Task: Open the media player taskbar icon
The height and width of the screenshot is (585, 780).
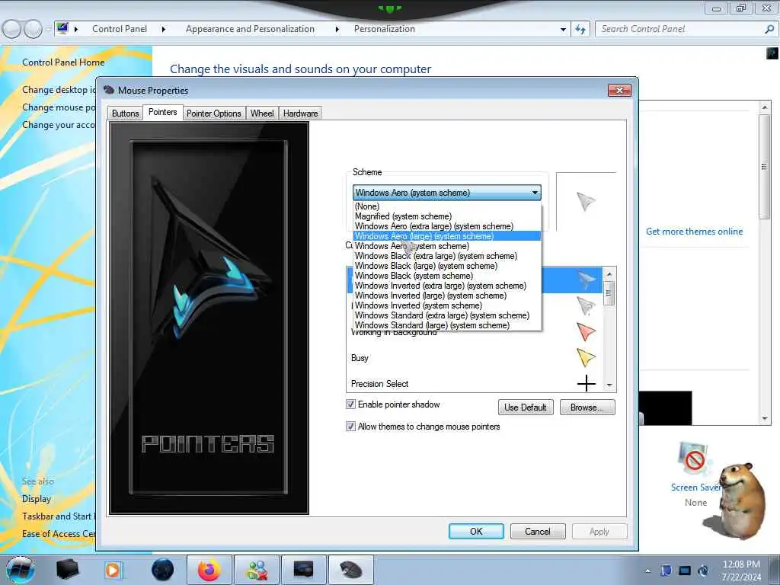Action: tap(113, 570)
